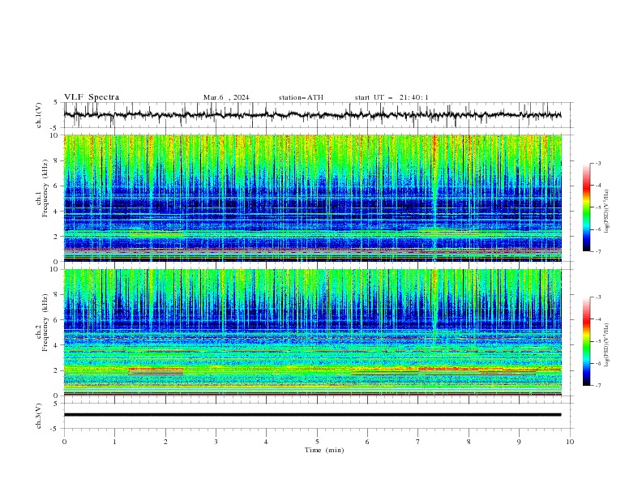
Task: Click the "-7" label on upper color bar
Action: pos(598,252)
